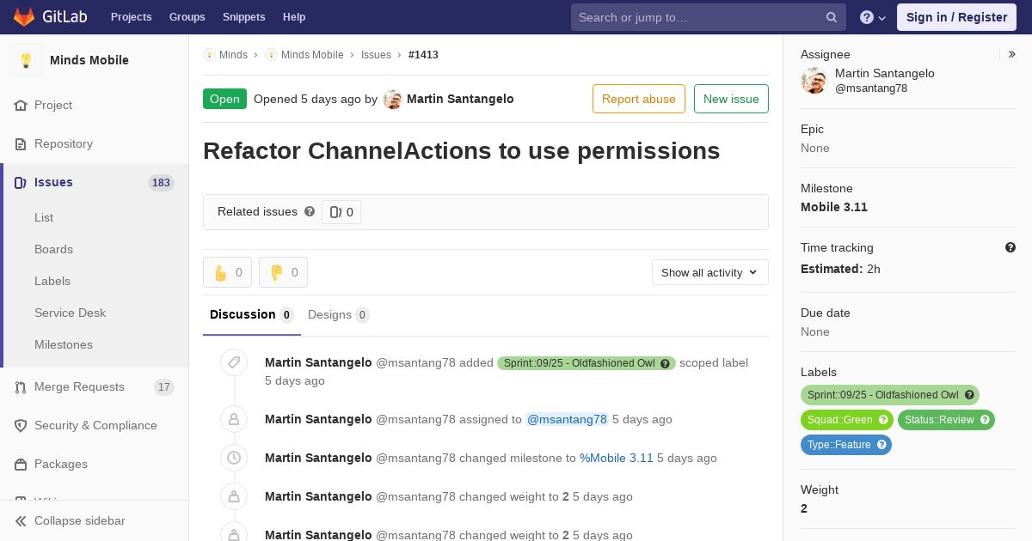
Task: Click the Minds breadcrumb link
Action: [233, 54]
